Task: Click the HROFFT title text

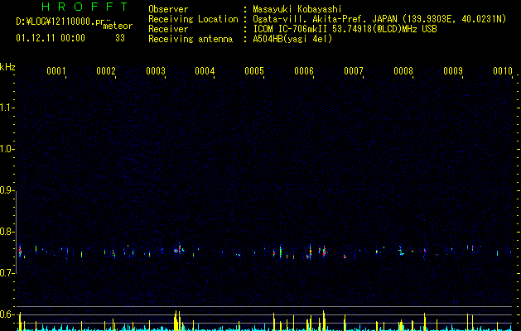Action: tap(84, 7)
